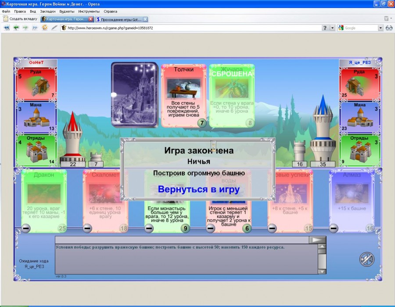395x307 pixels.
Task: Send chat message with arrow button
Action: pos(317,240)
